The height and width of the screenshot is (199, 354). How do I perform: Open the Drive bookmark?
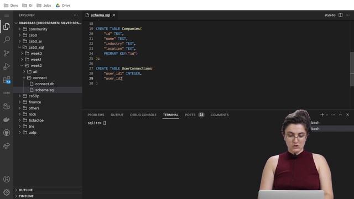pyautogui.click(x=63, y=6)
